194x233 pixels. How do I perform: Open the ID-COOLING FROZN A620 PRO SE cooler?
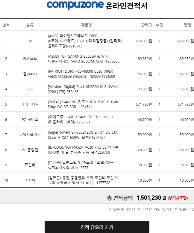(83, 150)
